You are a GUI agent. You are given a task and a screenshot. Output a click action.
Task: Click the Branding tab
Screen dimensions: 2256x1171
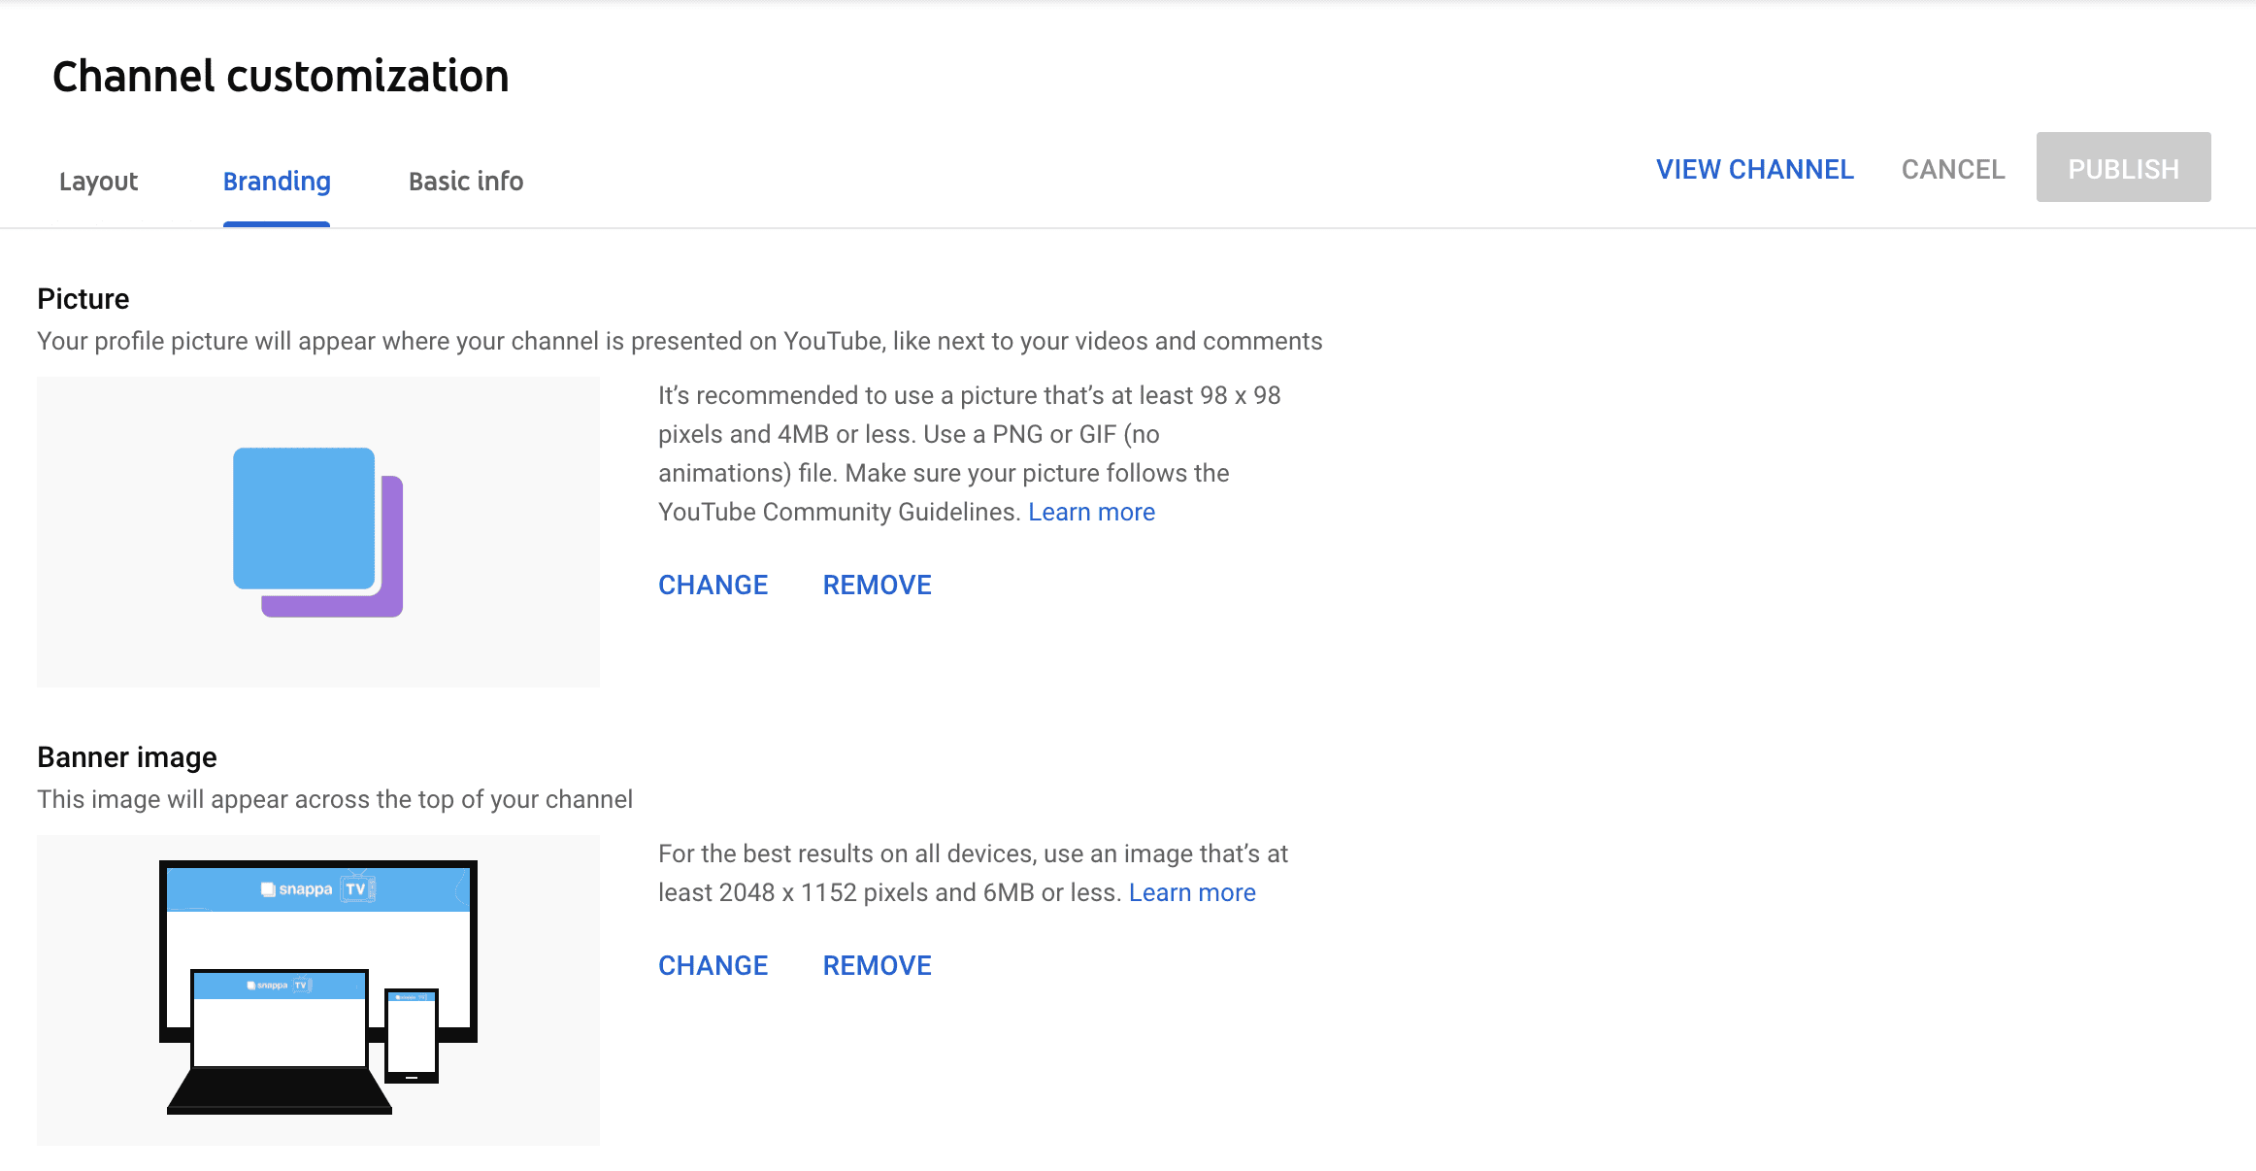tap(276, 181)
